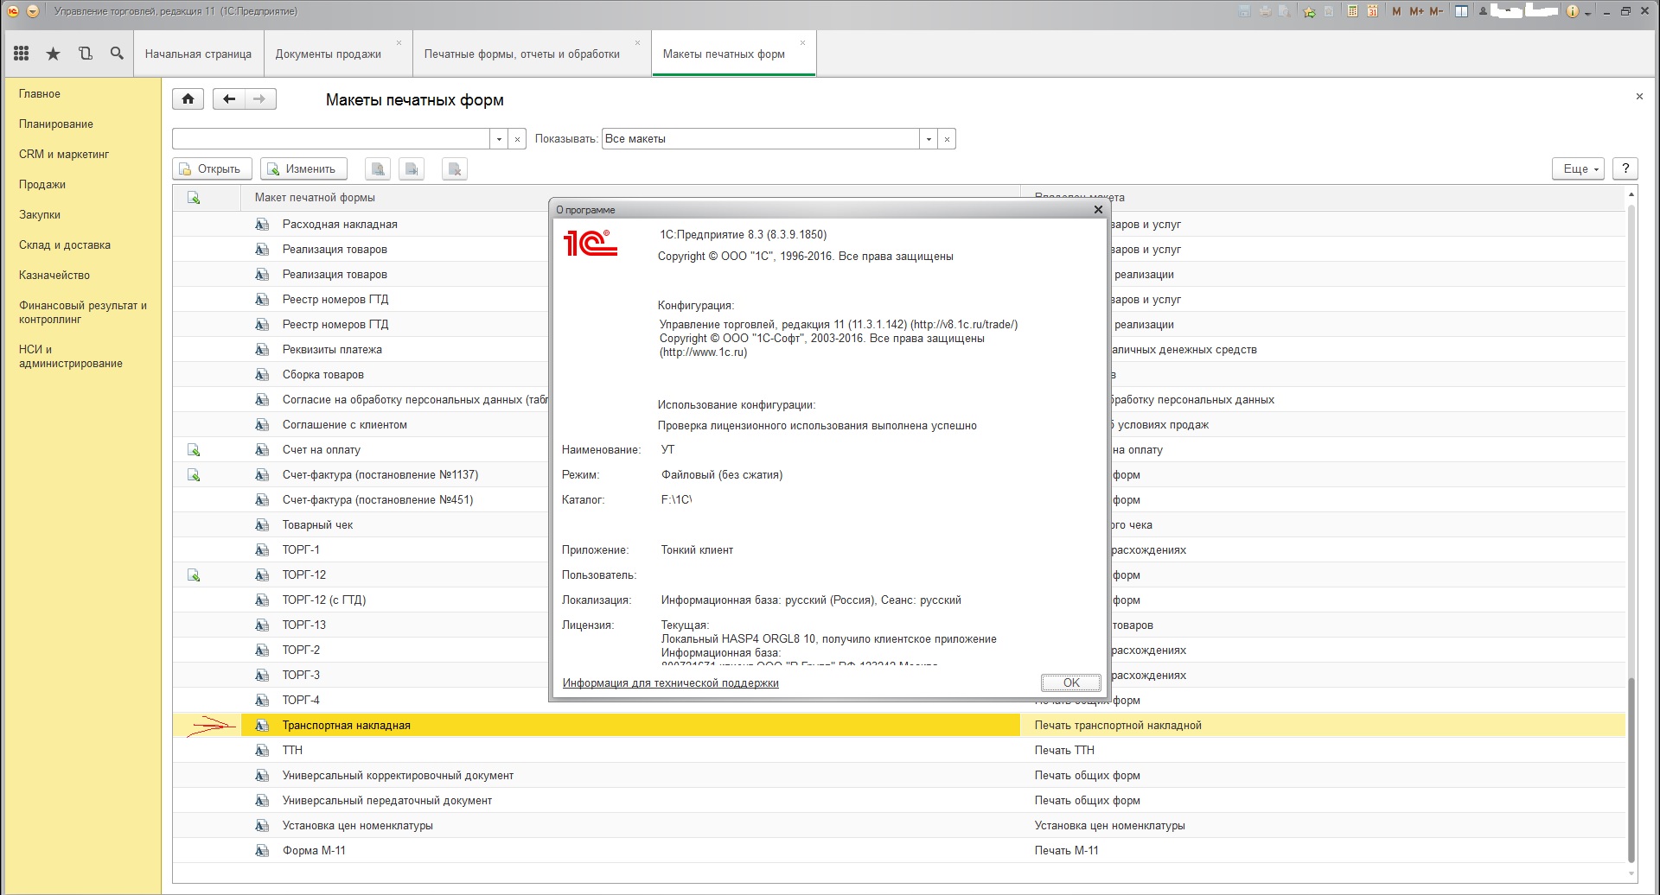Navigate forward with the right arrow
The height and width of the screenshot is (895, 1660).
(259, 98)
